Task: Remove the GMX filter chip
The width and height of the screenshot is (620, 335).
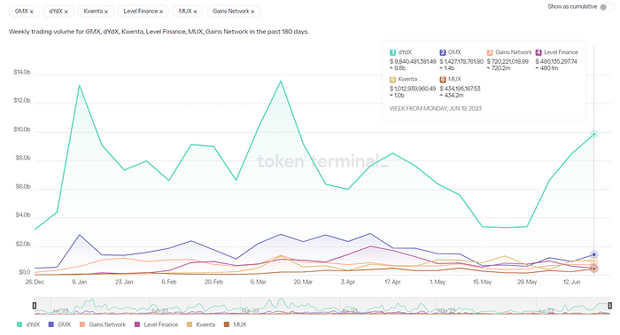Action: coord(31,12)
